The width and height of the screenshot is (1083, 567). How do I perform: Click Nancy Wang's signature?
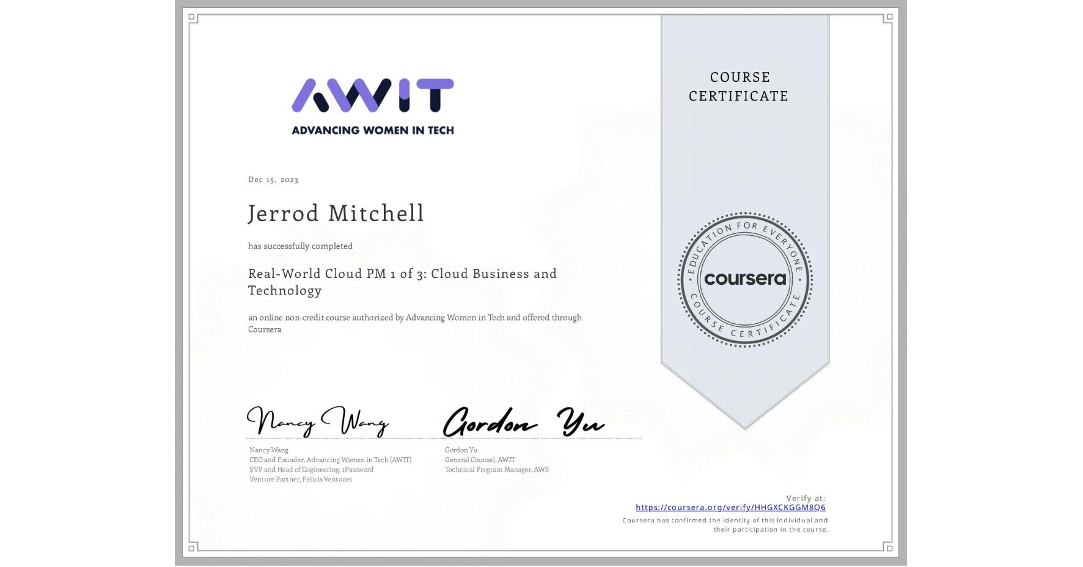[x=317, y=422]
